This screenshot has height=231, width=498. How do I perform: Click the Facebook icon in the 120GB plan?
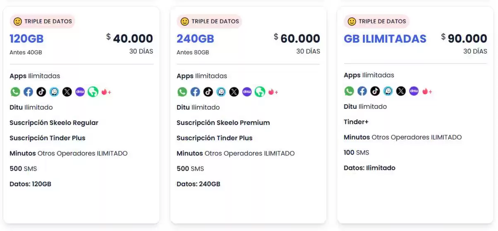tap(28, 92)
